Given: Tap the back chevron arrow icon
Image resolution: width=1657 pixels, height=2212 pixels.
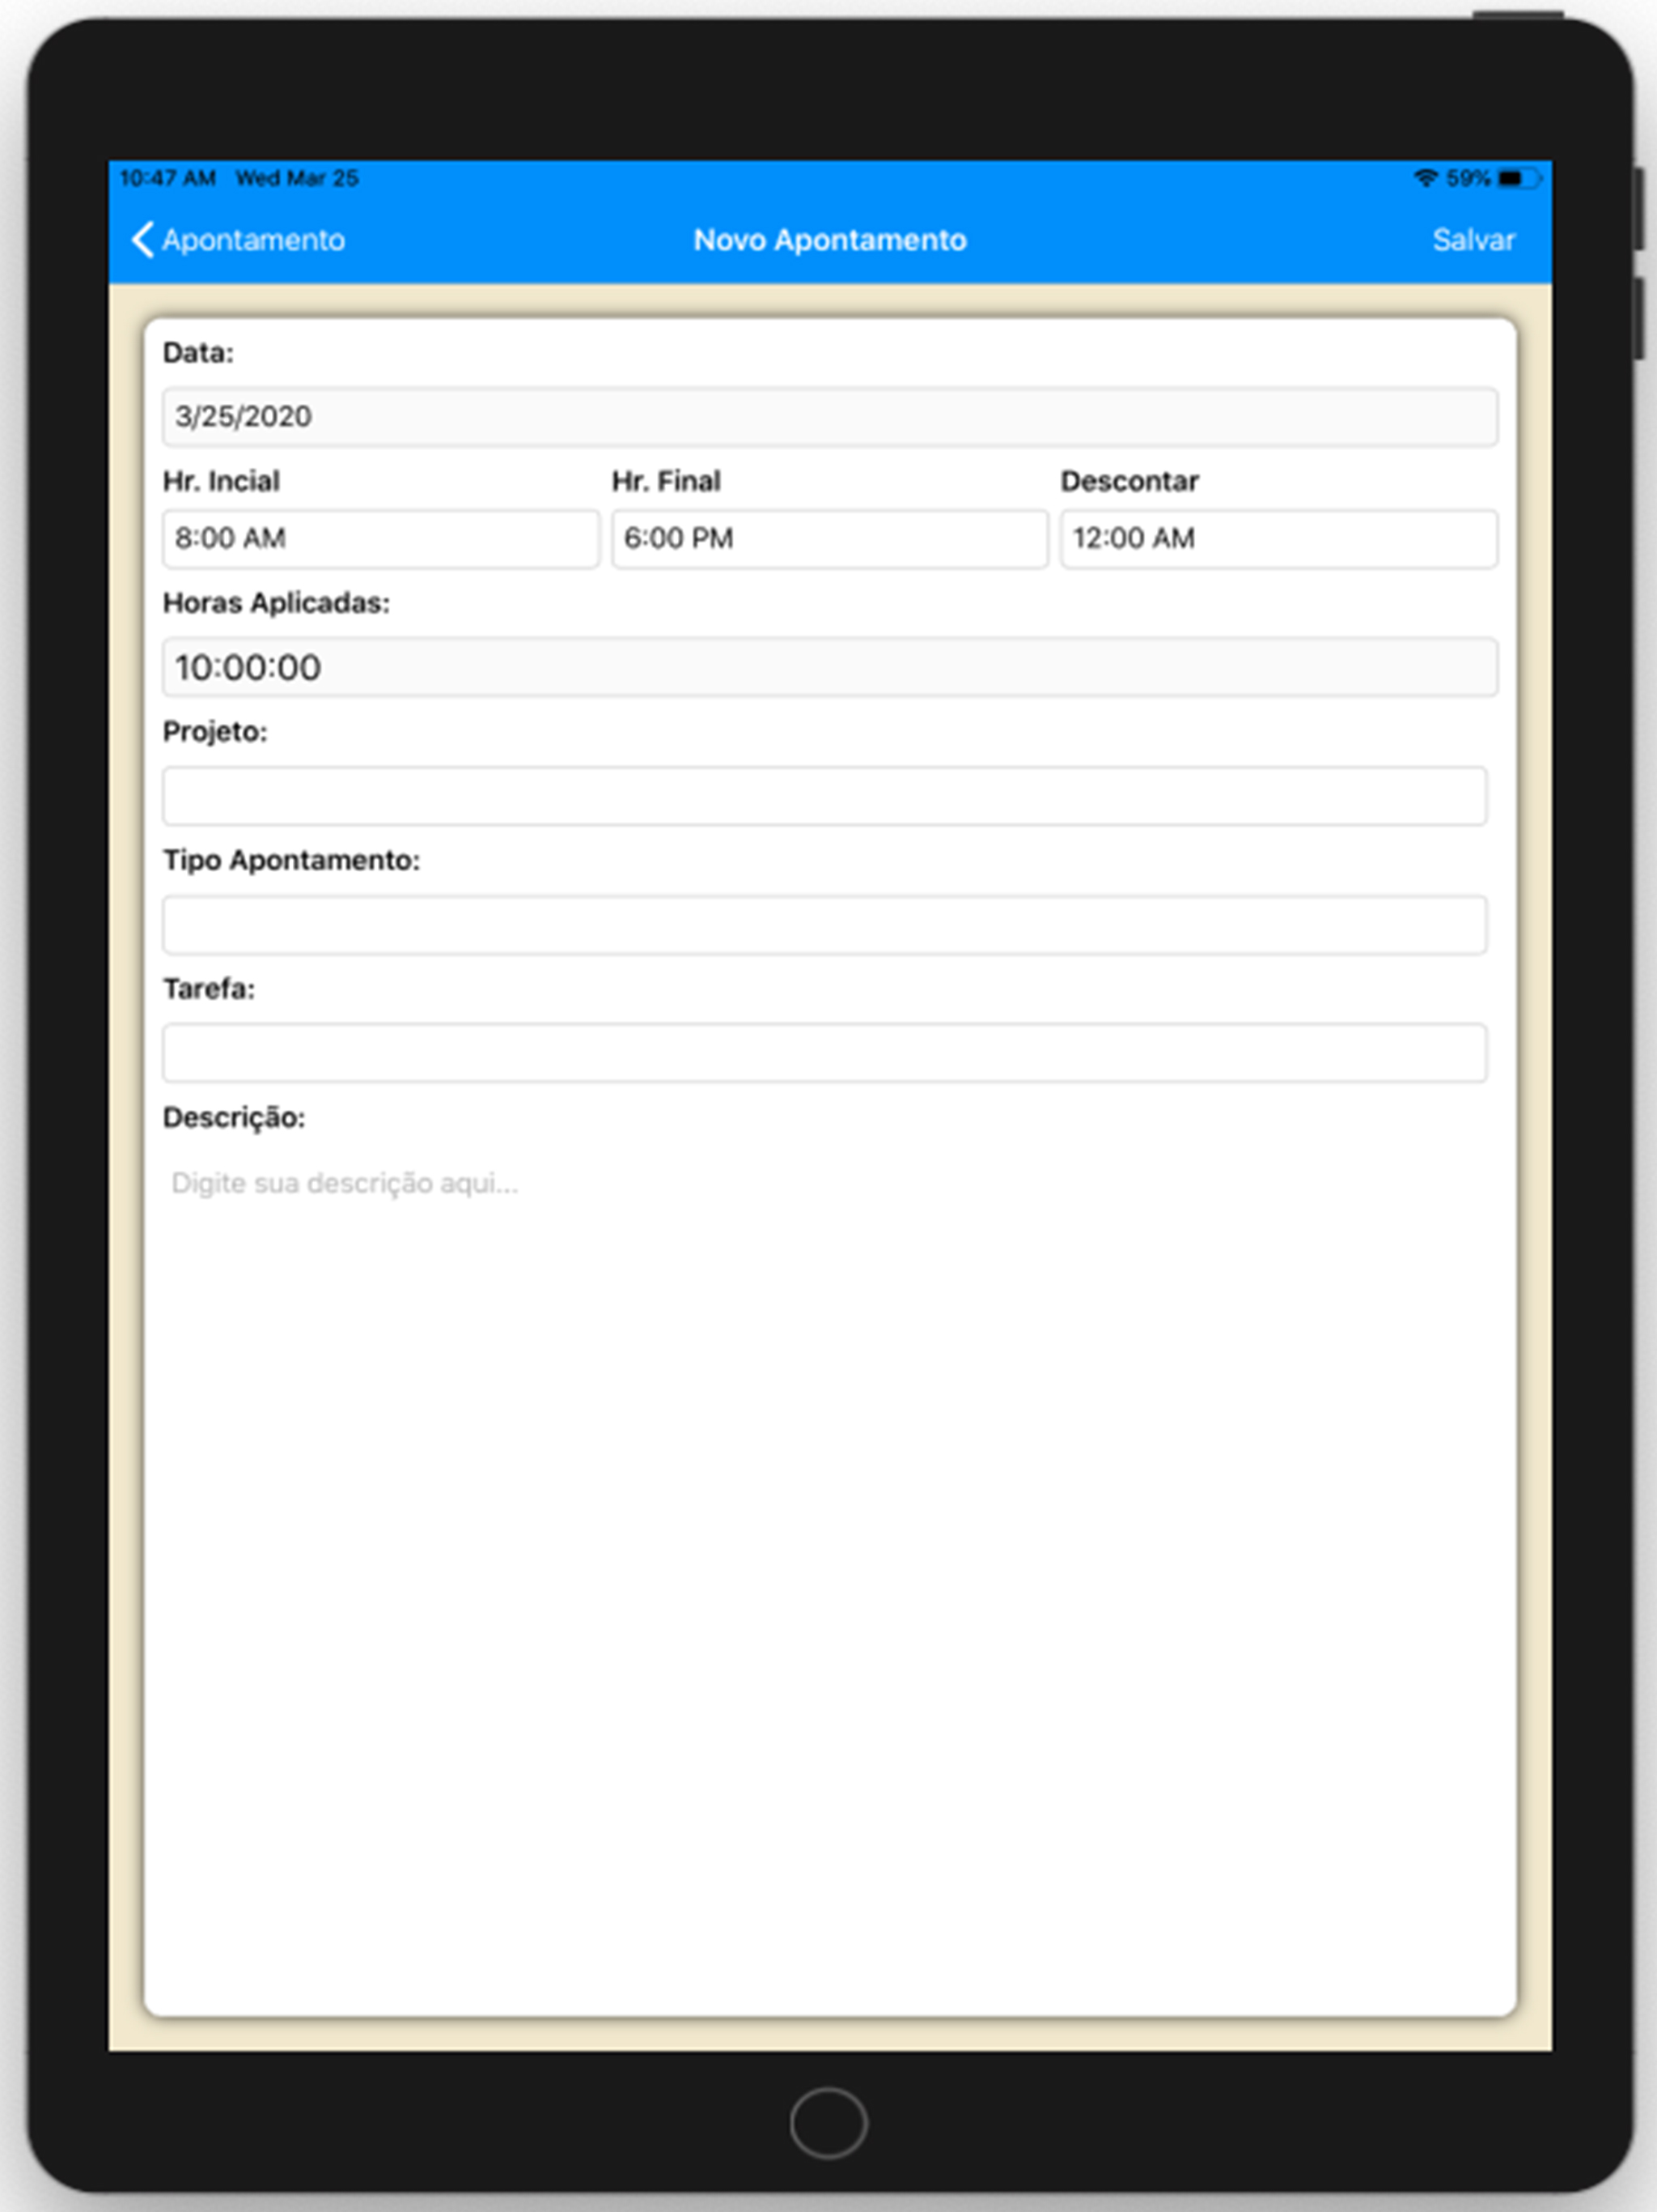Looking at the screenshot, I should [143, 240].
